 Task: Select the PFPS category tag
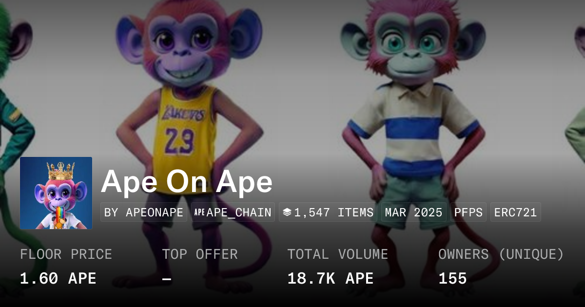(468, 212)
